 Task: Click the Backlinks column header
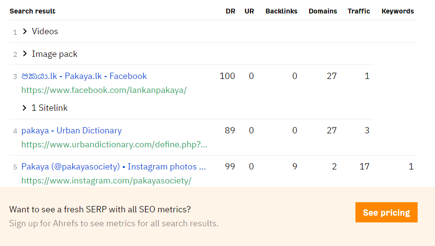coord(281,11)
